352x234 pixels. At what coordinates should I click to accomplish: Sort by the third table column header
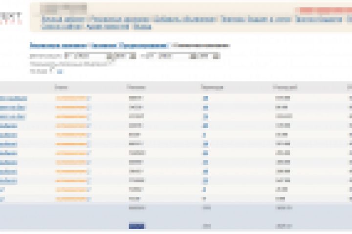click(x=212, y=87)
